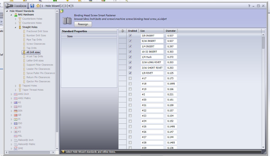Click the Tapped Holes icon
This screenshot has width=270, height=156.
point(20,86)
